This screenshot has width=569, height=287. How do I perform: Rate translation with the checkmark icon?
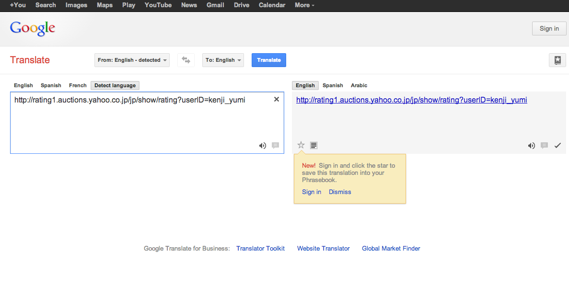[557, 146]
